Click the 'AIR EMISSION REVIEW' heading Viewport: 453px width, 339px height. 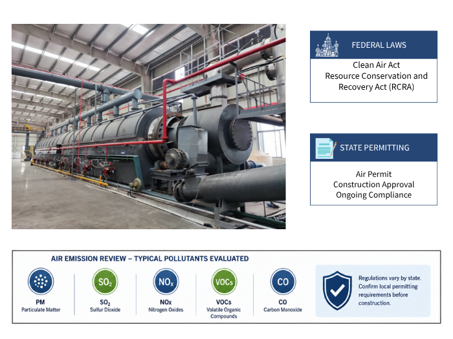tap(149, 258)
